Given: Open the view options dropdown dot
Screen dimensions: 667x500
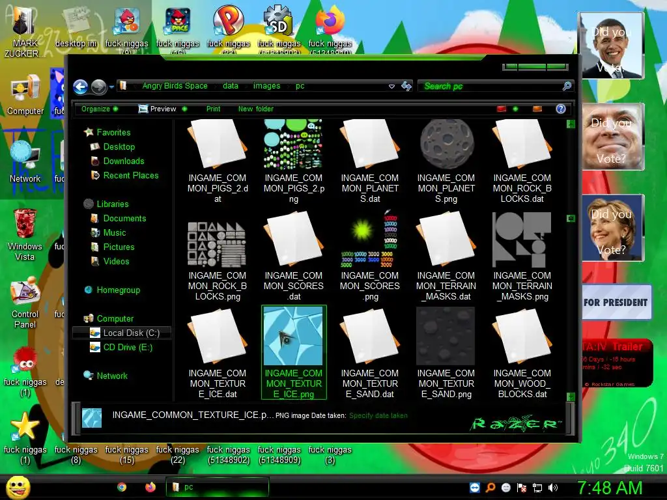Looking at the screenshot, I should [x=516, y=109].
